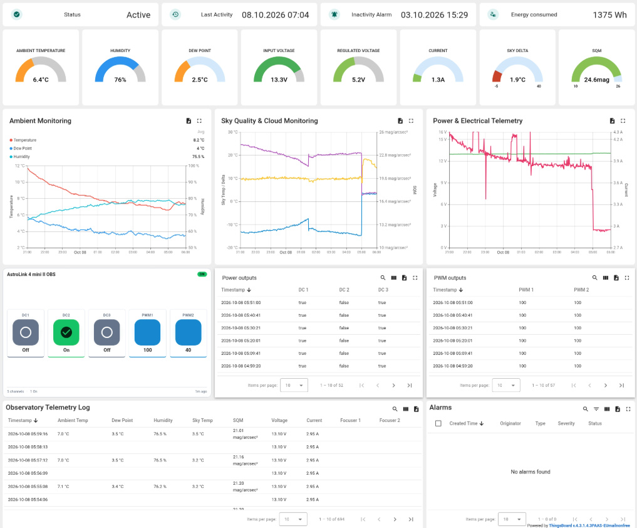Image resolution: width=637 pixels, height=528 pixels.
Task: Select Power outputs row timestamped 05:51:00
Action: click(x=319, y=303)
